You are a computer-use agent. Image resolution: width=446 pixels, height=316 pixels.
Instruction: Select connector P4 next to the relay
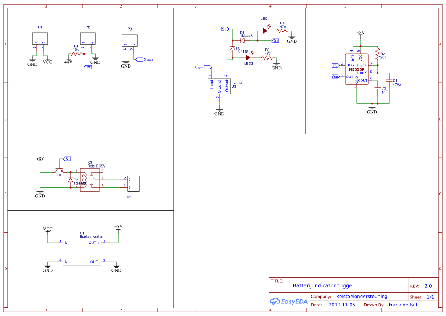tap(134, 183)
